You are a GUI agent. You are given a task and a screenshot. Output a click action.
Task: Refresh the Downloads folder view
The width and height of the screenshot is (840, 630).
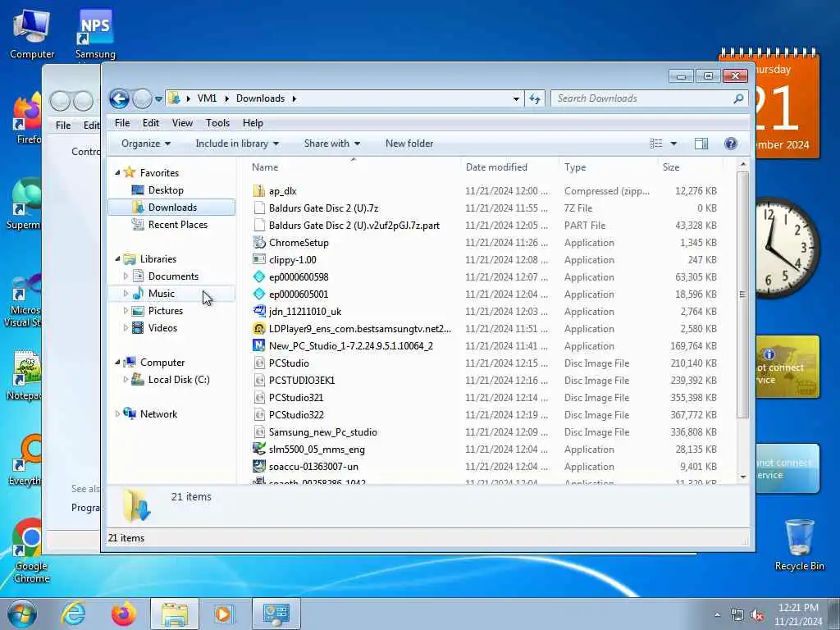pos(535,98)
